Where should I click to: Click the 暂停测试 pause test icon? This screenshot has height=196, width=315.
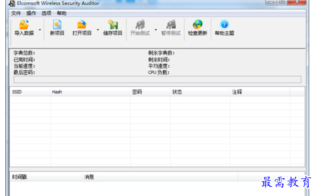pos(171,25)
